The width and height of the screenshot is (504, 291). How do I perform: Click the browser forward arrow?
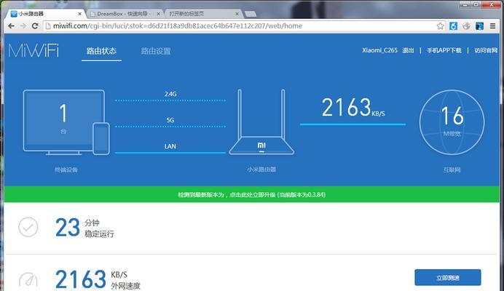tap(23, 26)
